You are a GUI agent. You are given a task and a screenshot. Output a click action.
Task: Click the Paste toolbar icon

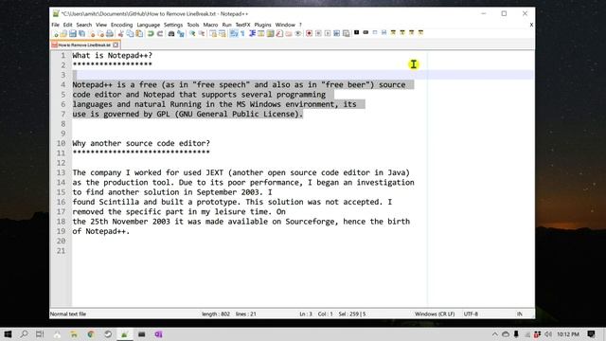139,34
